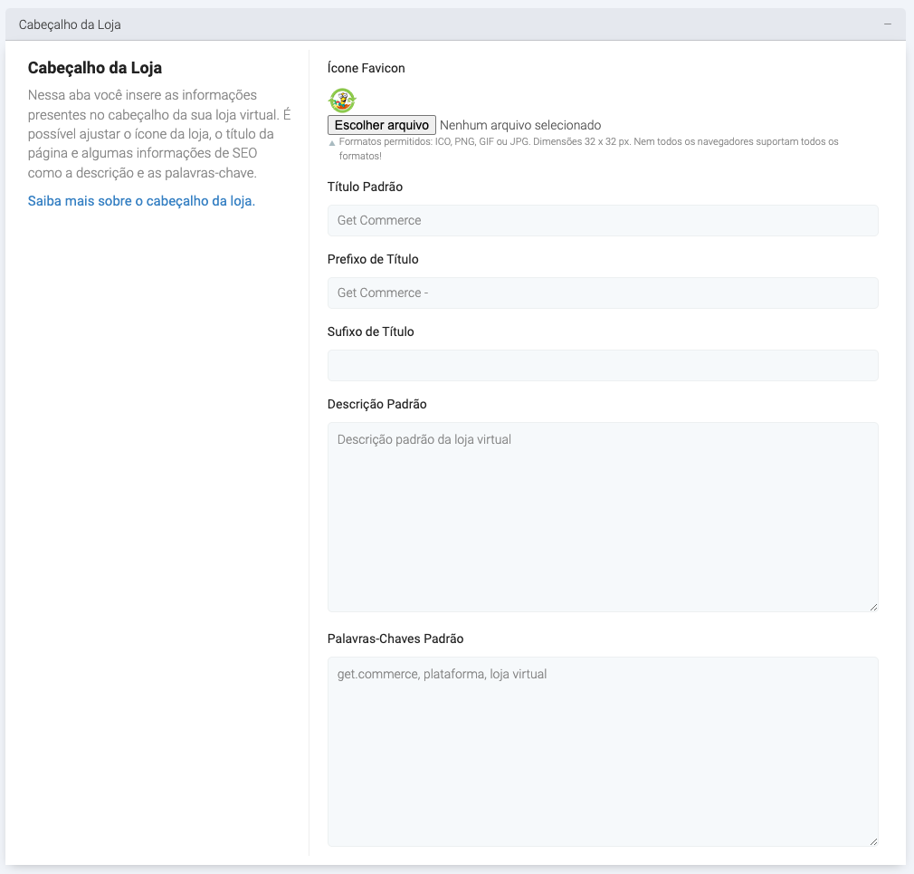Click the Nenhum arquivo selecionado file status text
The height and width of the screenshot is (874, 914).
click(x=519, y=125)
